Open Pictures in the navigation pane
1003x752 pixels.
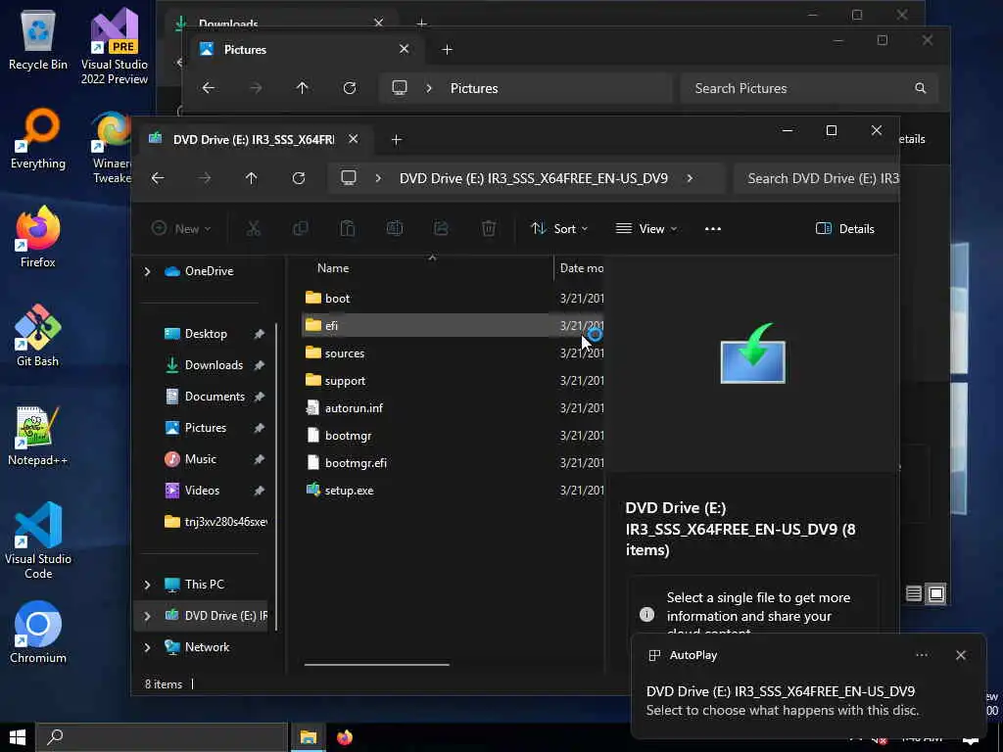point(206,428)
